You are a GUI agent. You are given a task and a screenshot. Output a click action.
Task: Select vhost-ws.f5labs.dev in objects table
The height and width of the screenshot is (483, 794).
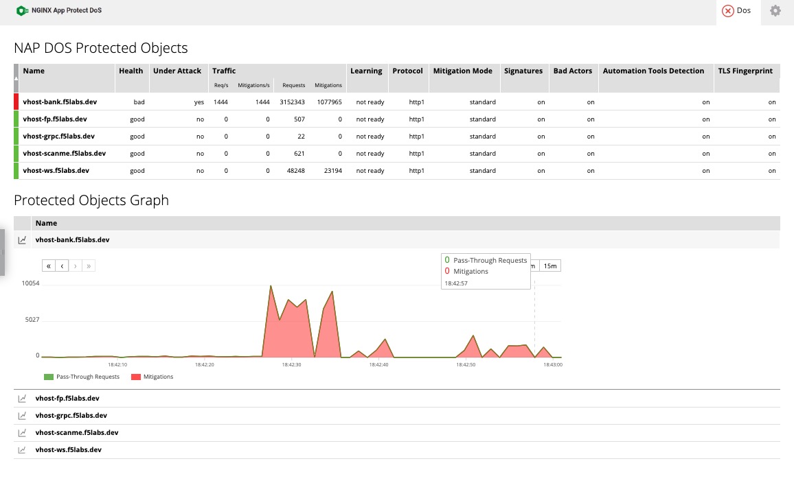56,170
